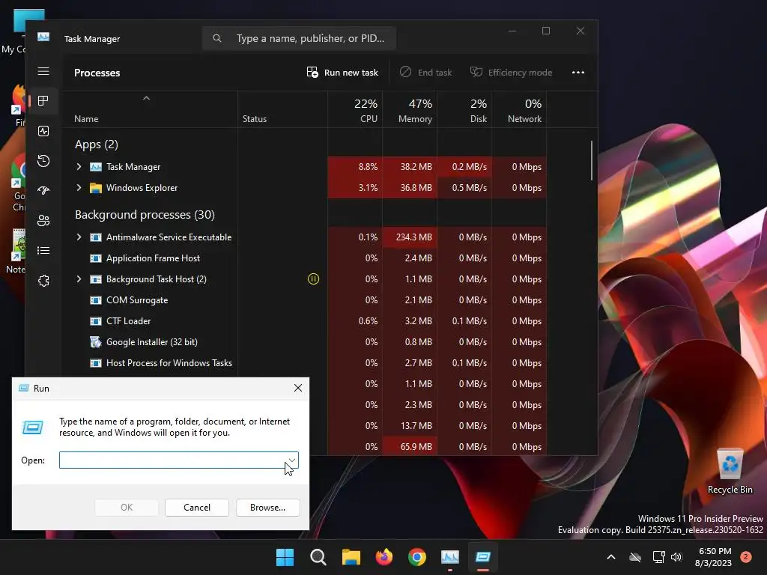The width and height of the screenshot is (767, 575).
Task: Click the sort arrow above Name column
Action: point(146,98)
